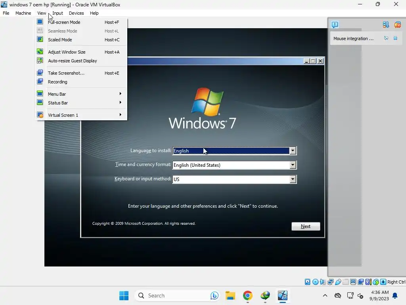Click the Right Ctrl host key label
The image size is (406, 305).
click(x=396, y=282)
